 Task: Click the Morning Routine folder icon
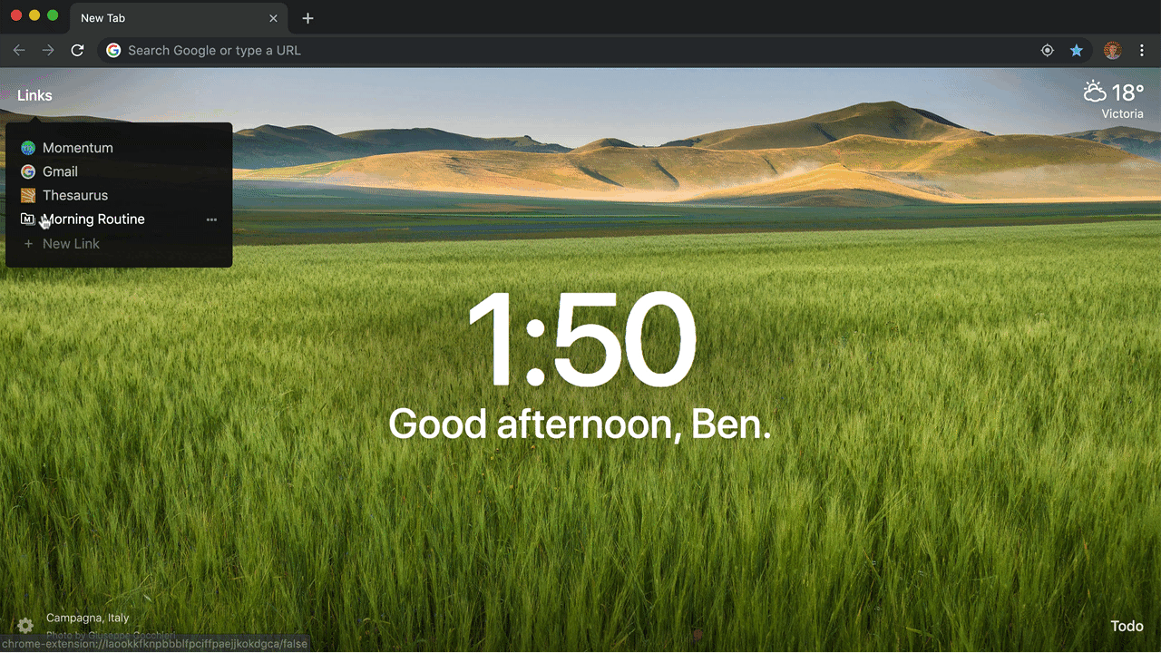tap(28, 219)
